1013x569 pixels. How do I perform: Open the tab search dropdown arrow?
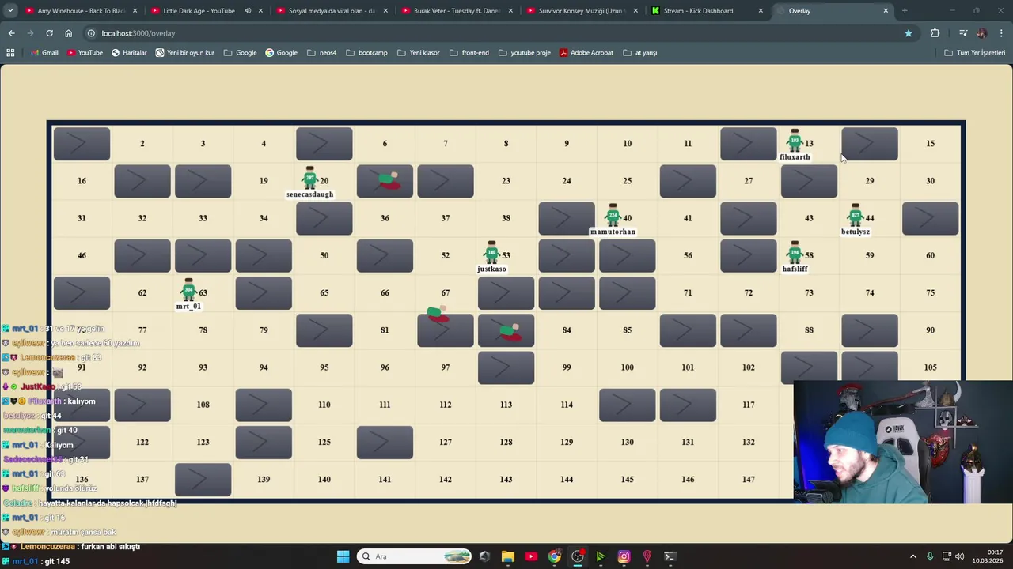click(10, 11)
